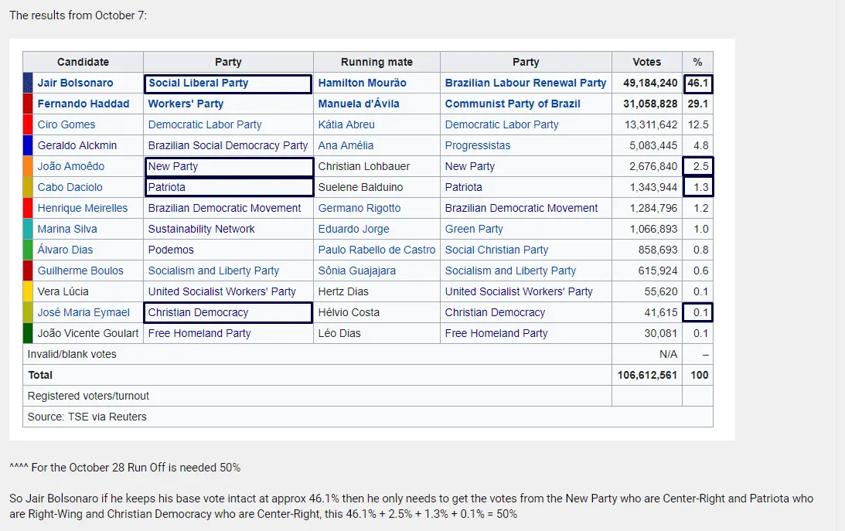Click running mate Hamilton Mourão link
Image resolution: width=845 pixels, height=531 pixels.
tap(362, 83)
